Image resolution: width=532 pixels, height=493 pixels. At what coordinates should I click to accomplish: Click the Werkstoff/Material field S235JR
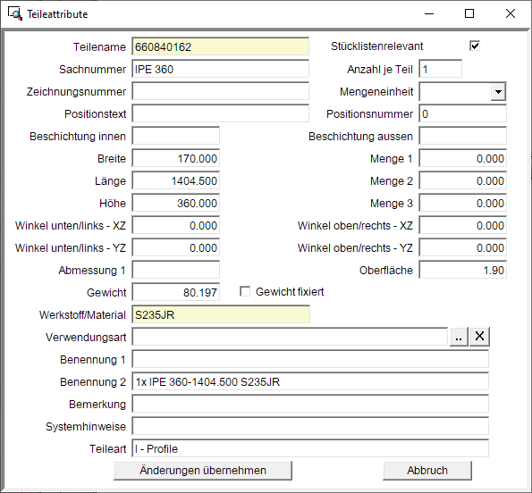tap(221, 314)
